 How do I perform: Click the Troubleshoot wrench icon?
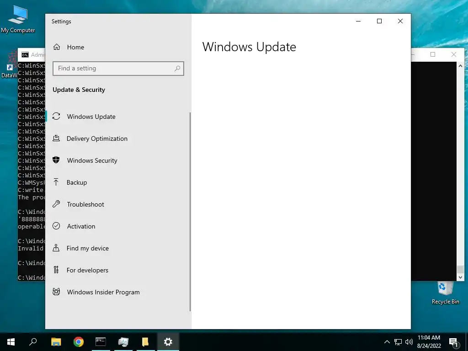(56, 204)
